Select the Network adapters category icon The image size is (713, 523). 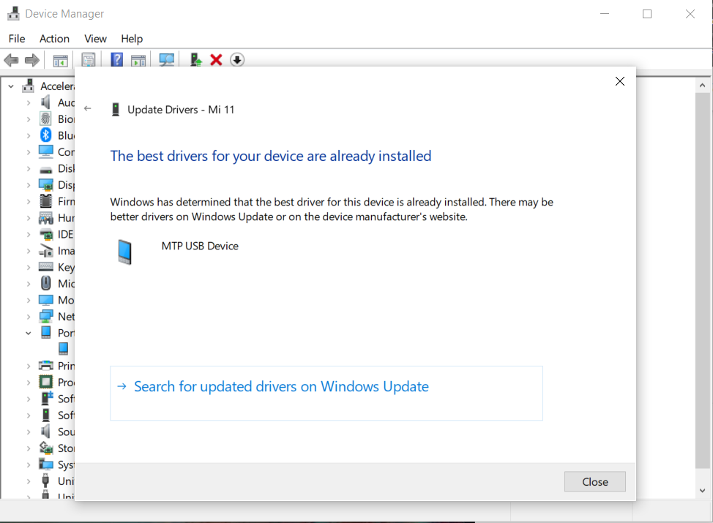(46, 316)
